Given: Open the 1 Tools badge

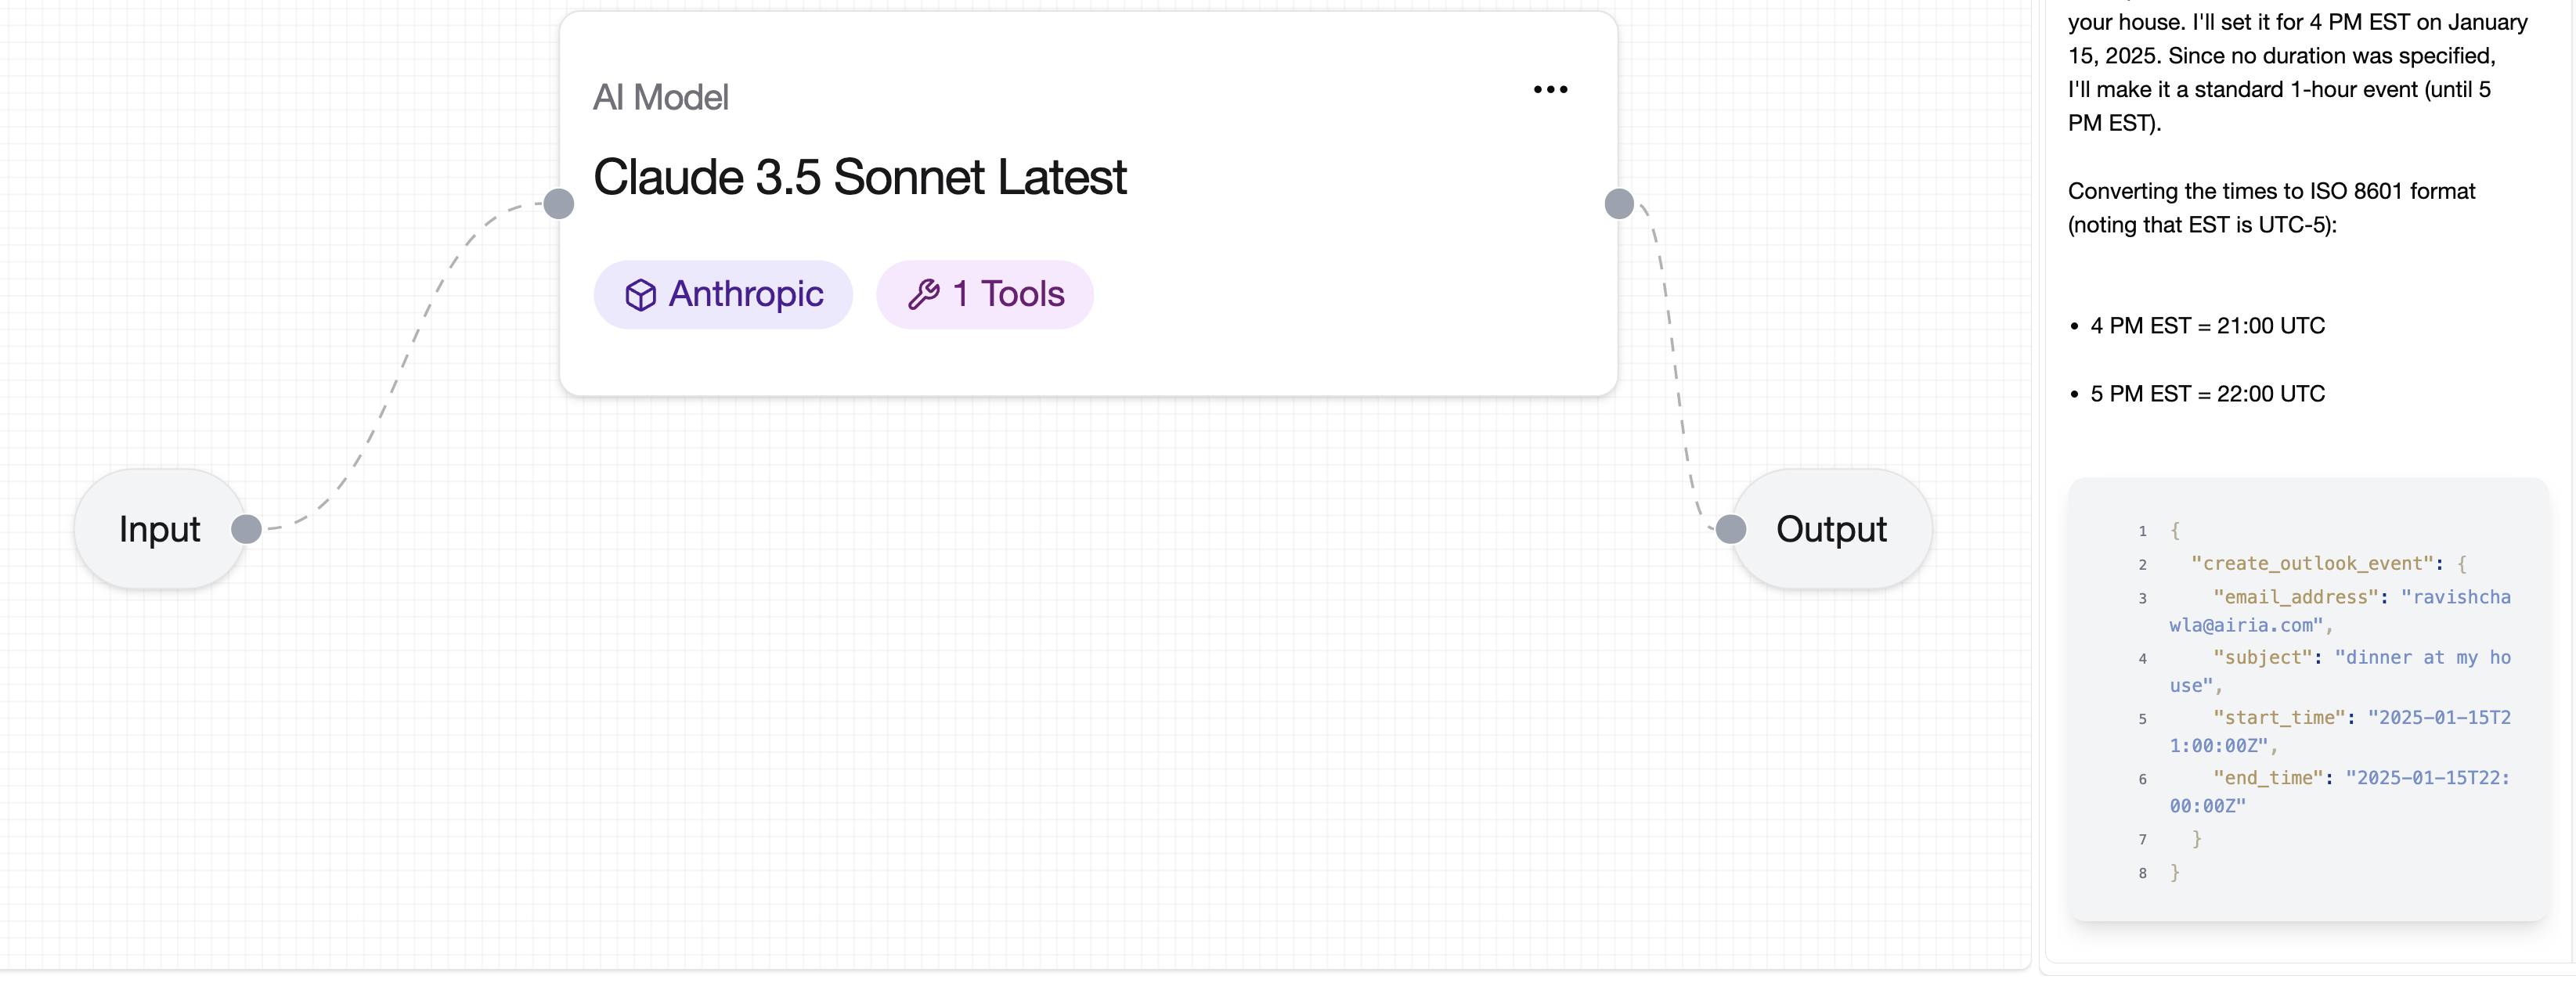Looking at the screenshot, I should [984, 294].
